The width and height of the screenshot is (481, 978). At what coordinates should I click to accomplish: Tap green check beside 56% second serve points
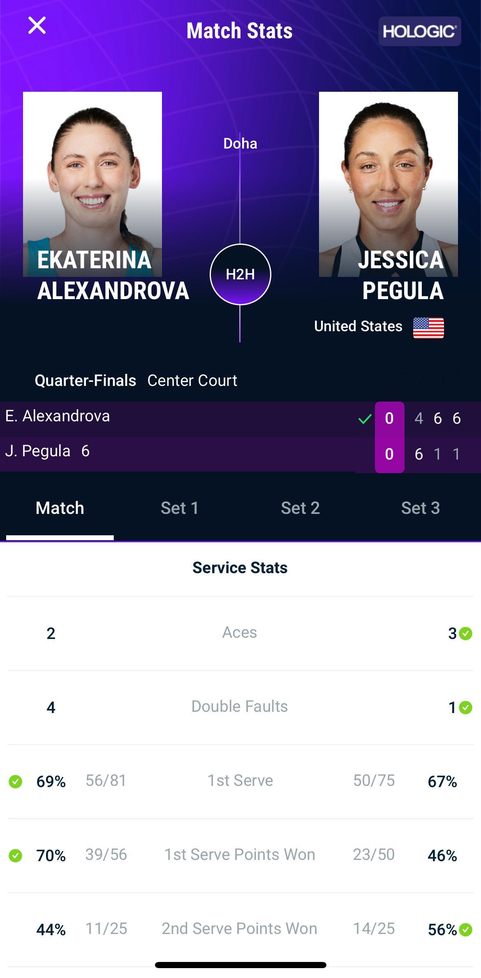465,930
